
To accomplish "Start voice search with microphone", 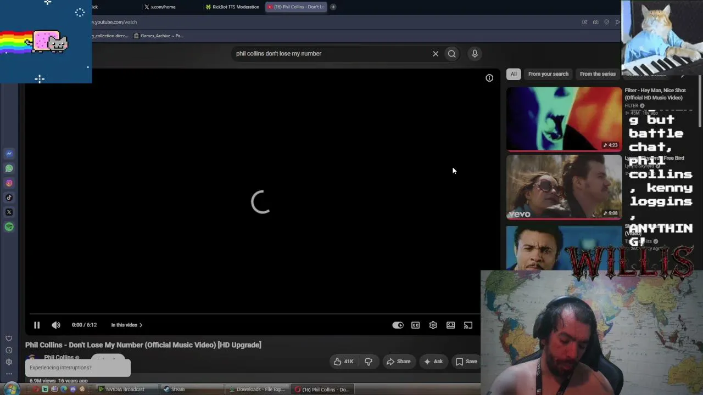I will [x=475, y=54].
